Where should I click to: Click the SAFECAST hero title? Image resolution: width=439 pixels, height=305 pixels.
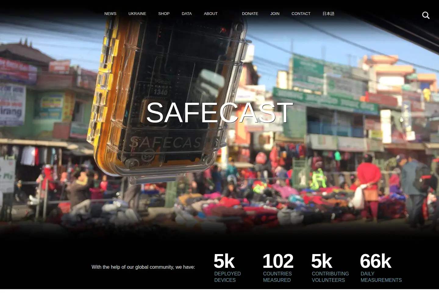click(x=220, y=113)
